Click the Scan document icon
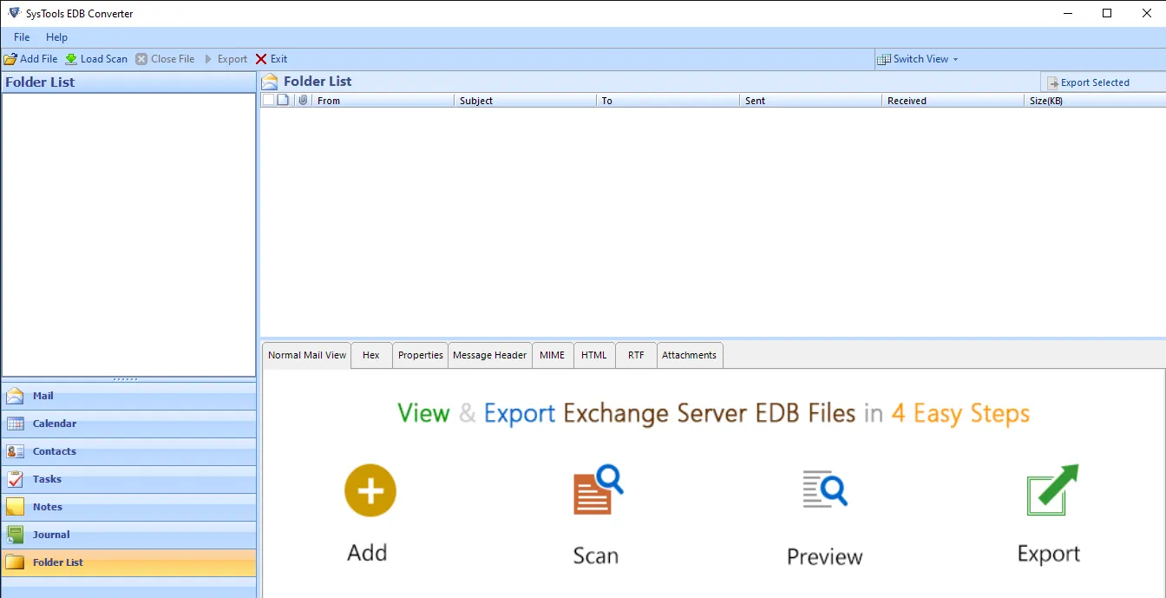 [597, 491]
